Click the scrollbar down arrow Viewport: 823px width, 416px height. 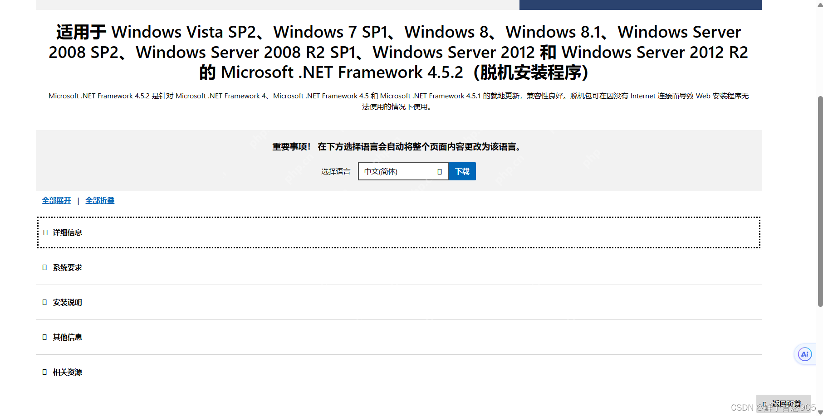point(820,412)
